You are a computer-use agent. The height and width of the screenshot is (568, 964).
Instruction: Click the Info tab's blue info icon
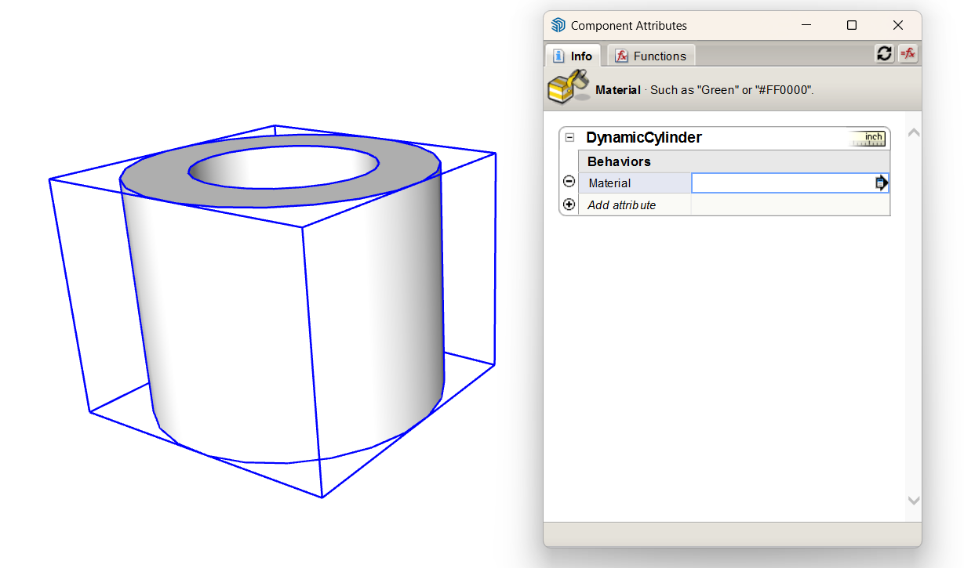pos(560,56)
